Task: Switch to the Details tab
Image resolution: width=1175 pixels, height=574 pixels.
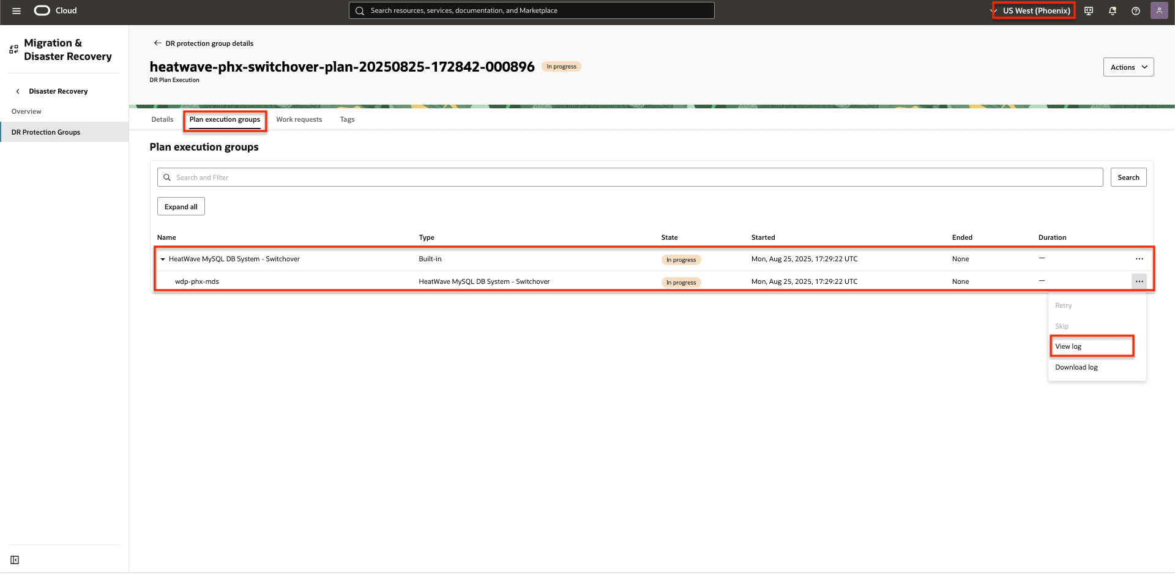Action: tap(162, 119)
